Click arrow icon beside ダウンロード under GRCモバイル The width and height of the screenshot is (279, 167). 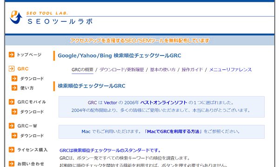pos(14,111)
